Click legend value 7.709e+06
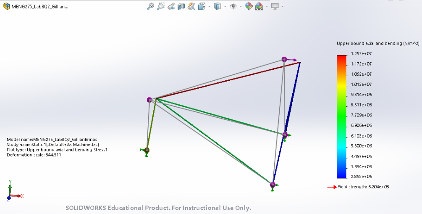422x214 pixels. click(x=362, y=115)
